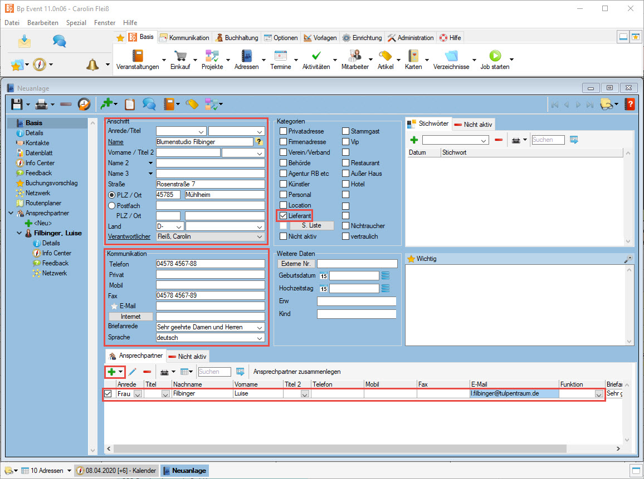This screenshot has height=479, width=644.
Task: Enable the Privatadresse checkbox
Action: click(284, 131)
